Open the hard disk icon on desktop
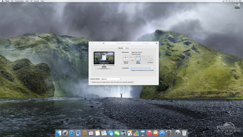This screenshot has width=243, height=137. tap(237, 6)
